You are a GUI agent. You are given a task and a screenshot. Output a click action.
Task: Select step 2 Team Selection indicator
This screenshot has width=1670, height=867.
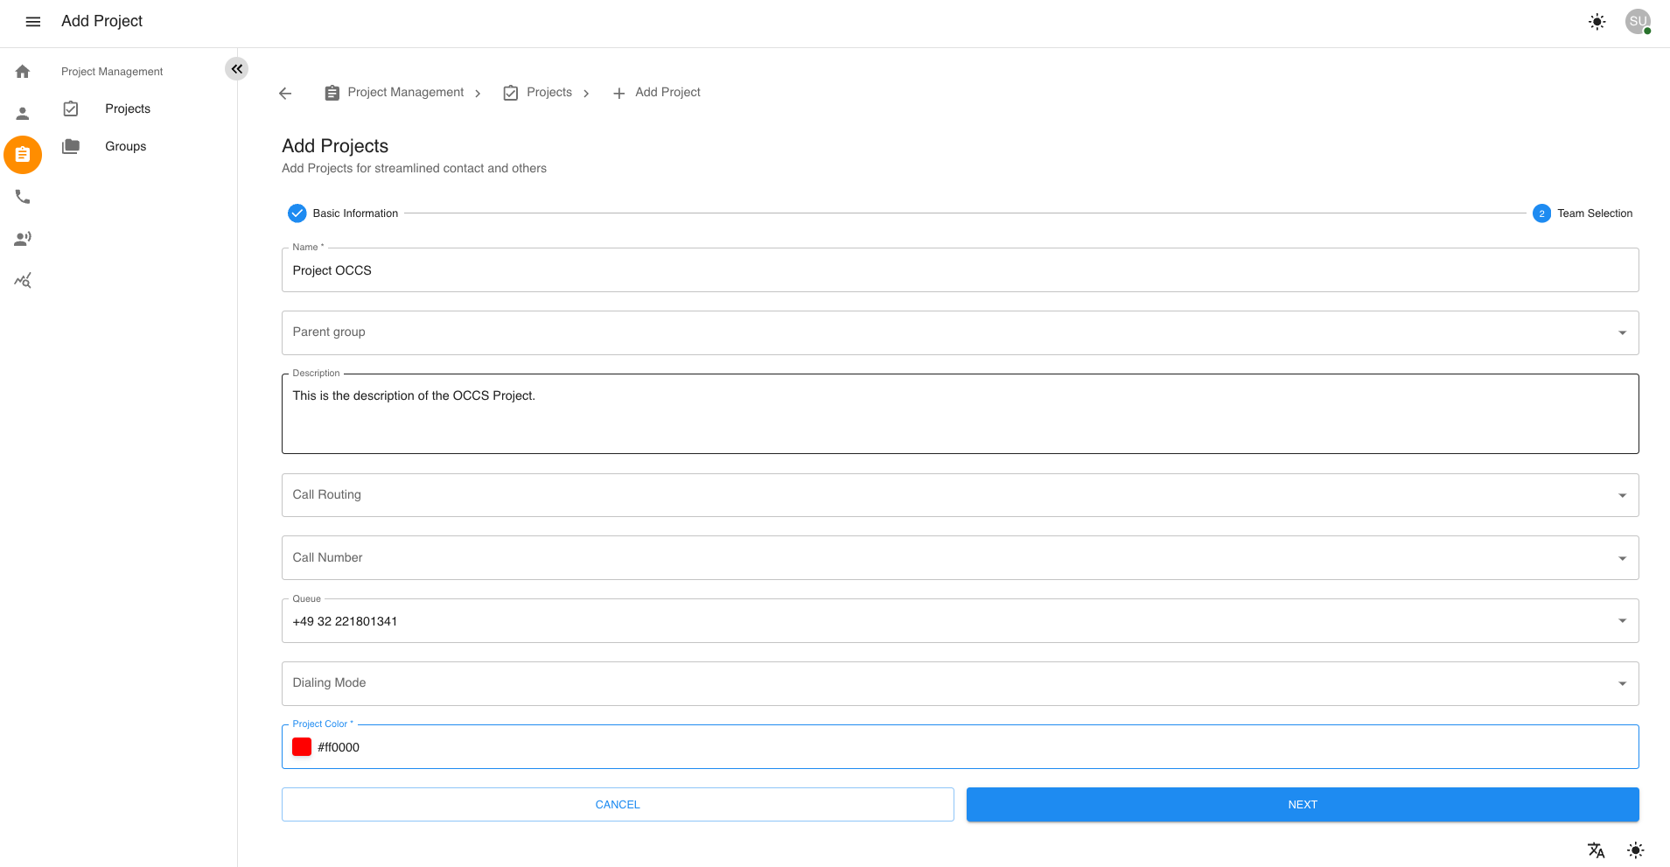coord(1540,213)
